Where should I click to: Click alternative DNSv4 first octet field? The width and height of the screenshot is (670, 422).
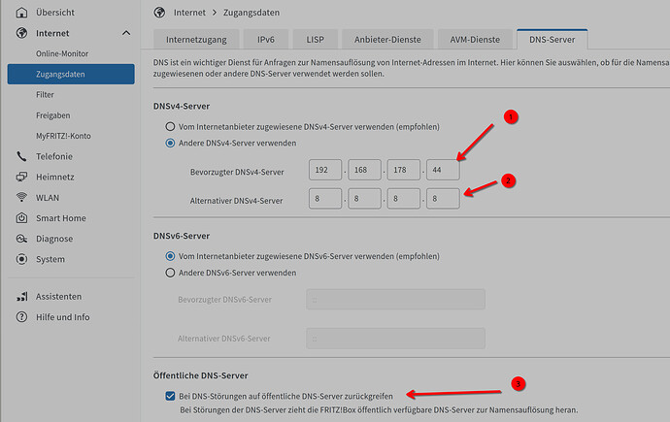pos(325,199)
